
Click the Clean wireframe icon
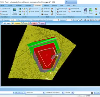(x=91, y=11)
